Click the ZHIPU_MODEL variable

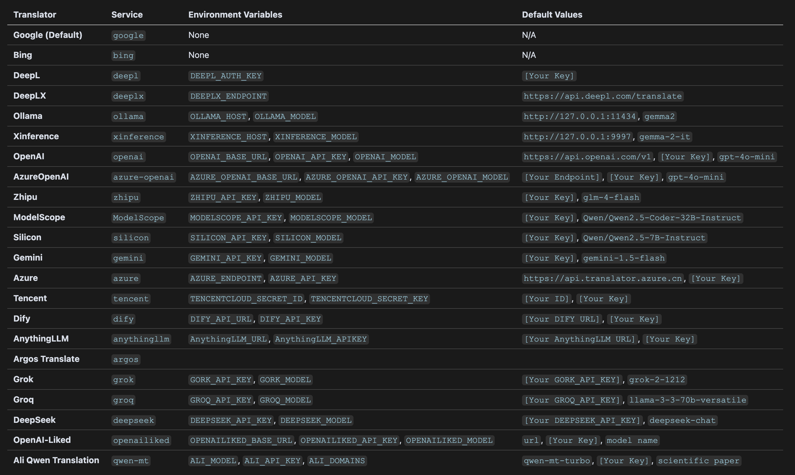click(293, 197)
